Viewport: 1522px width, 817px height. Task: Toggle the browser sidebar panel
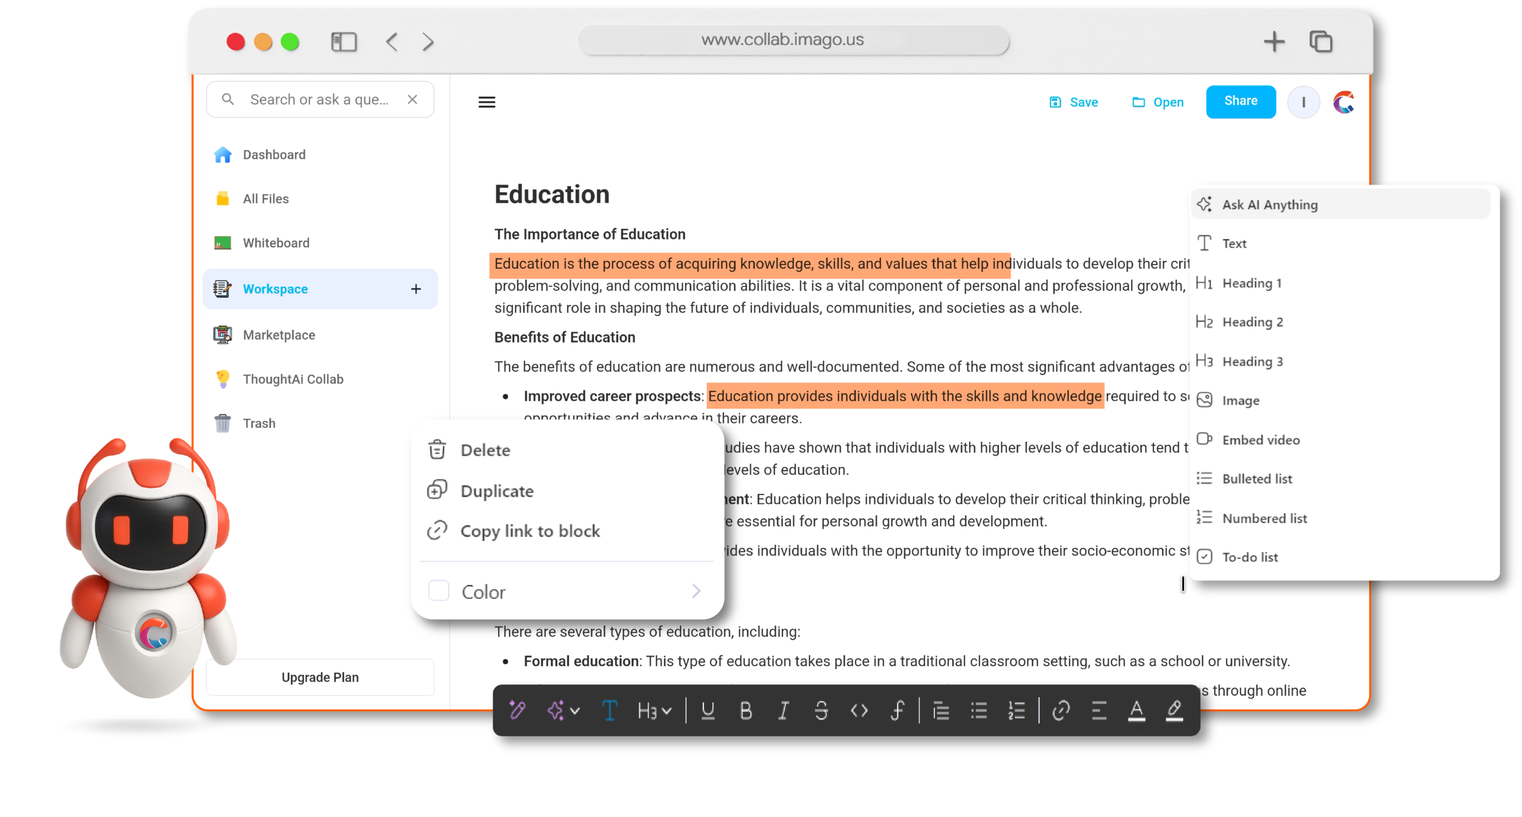pos(344,42)
